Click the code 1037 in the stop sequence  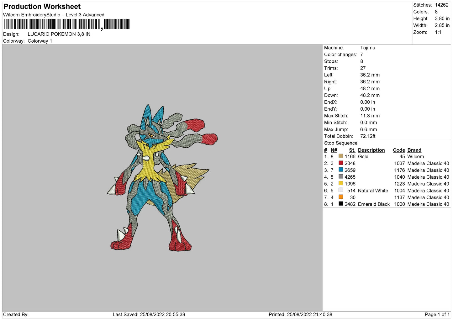point(399,164)
